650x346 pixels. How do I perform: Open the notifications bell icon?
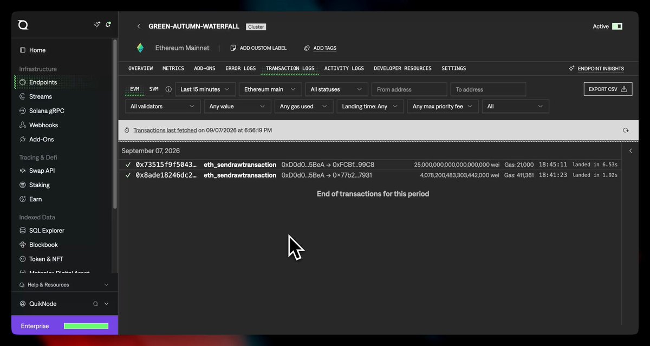point(108,25)
